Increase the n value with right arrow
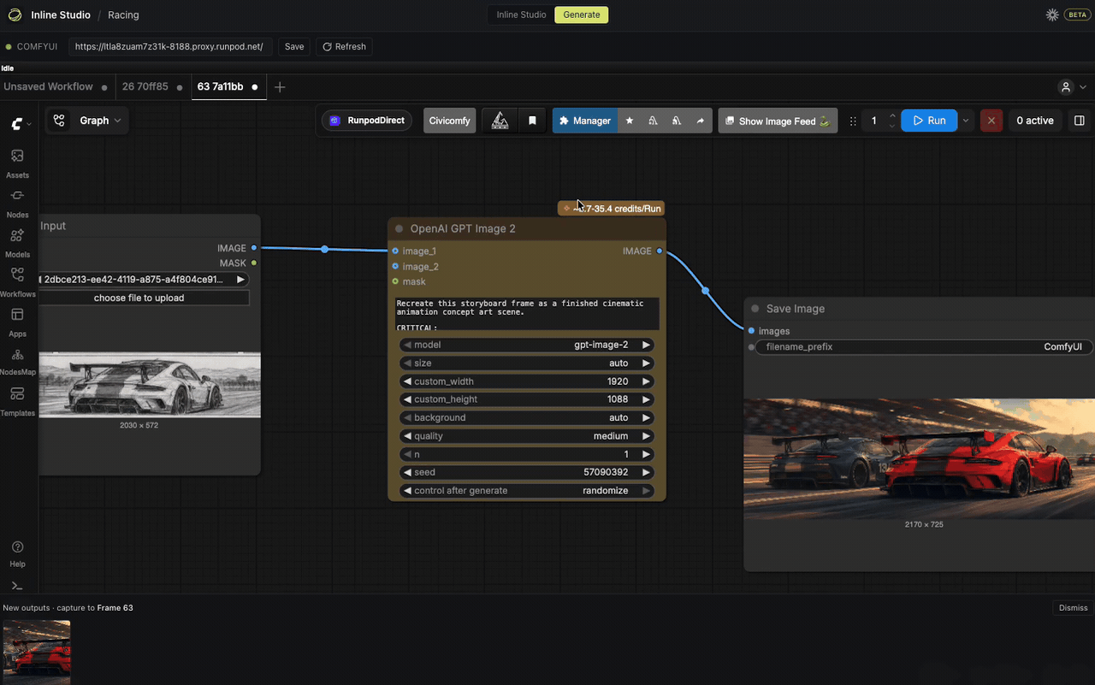This screenshot has height=685, width=1095. click(x=646, y=454)
